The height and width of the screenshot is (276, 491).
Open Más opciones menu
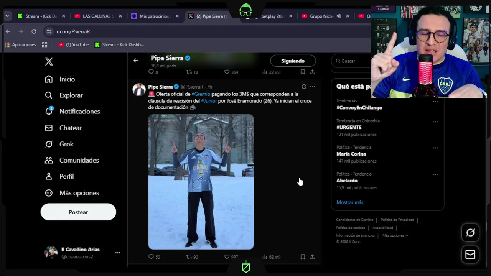point(72,193)
